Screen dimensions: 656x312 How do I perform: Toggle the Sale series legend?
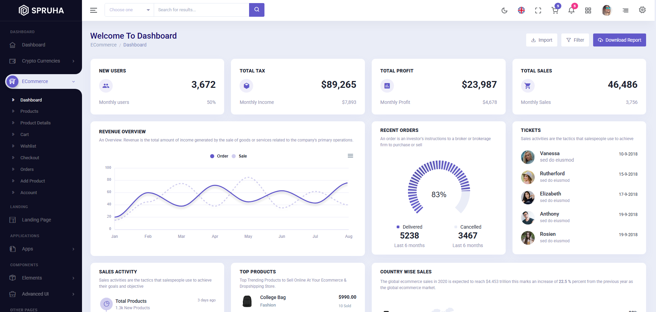coord(239,156)
